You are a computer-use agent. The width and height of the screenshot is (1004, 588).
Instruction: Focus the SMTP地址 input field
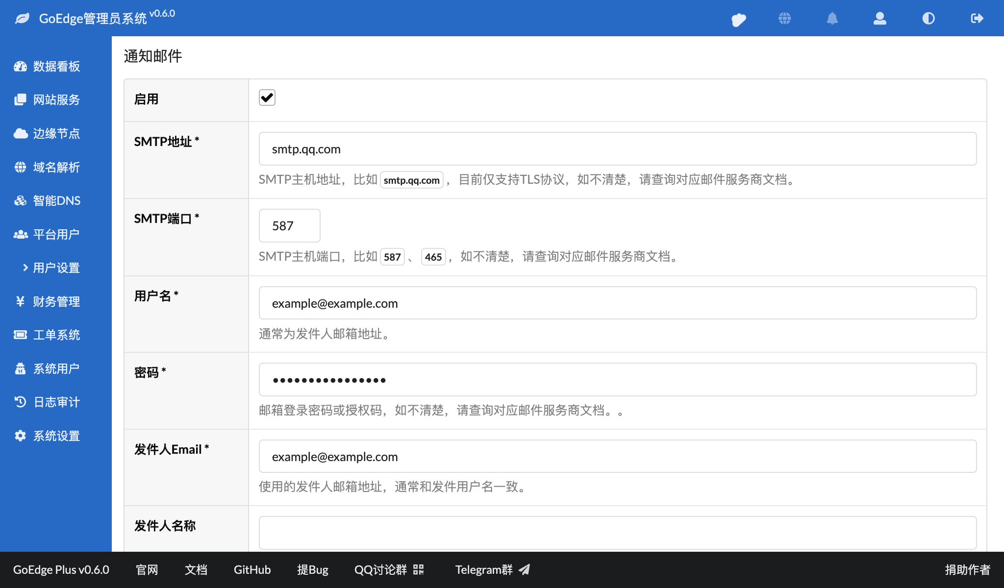click(x=618, y=149)
